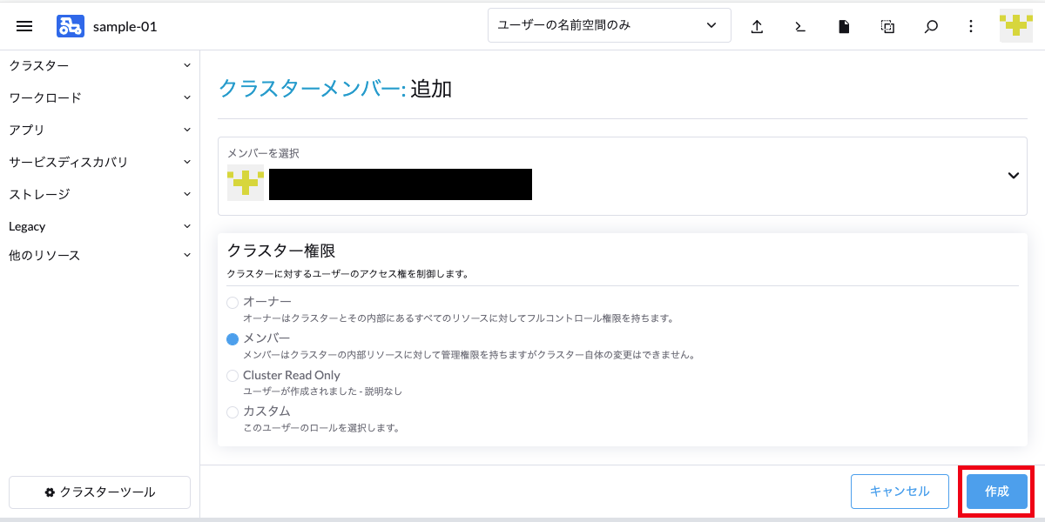
Task: Select the オーナー radio option
Action: pos(233,303)
